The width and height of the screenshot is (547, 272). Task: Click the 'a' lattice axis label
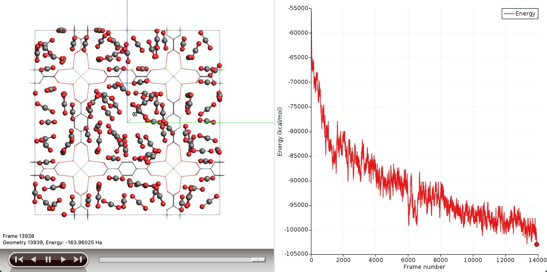pyautogui.click(x=135, y=114)
